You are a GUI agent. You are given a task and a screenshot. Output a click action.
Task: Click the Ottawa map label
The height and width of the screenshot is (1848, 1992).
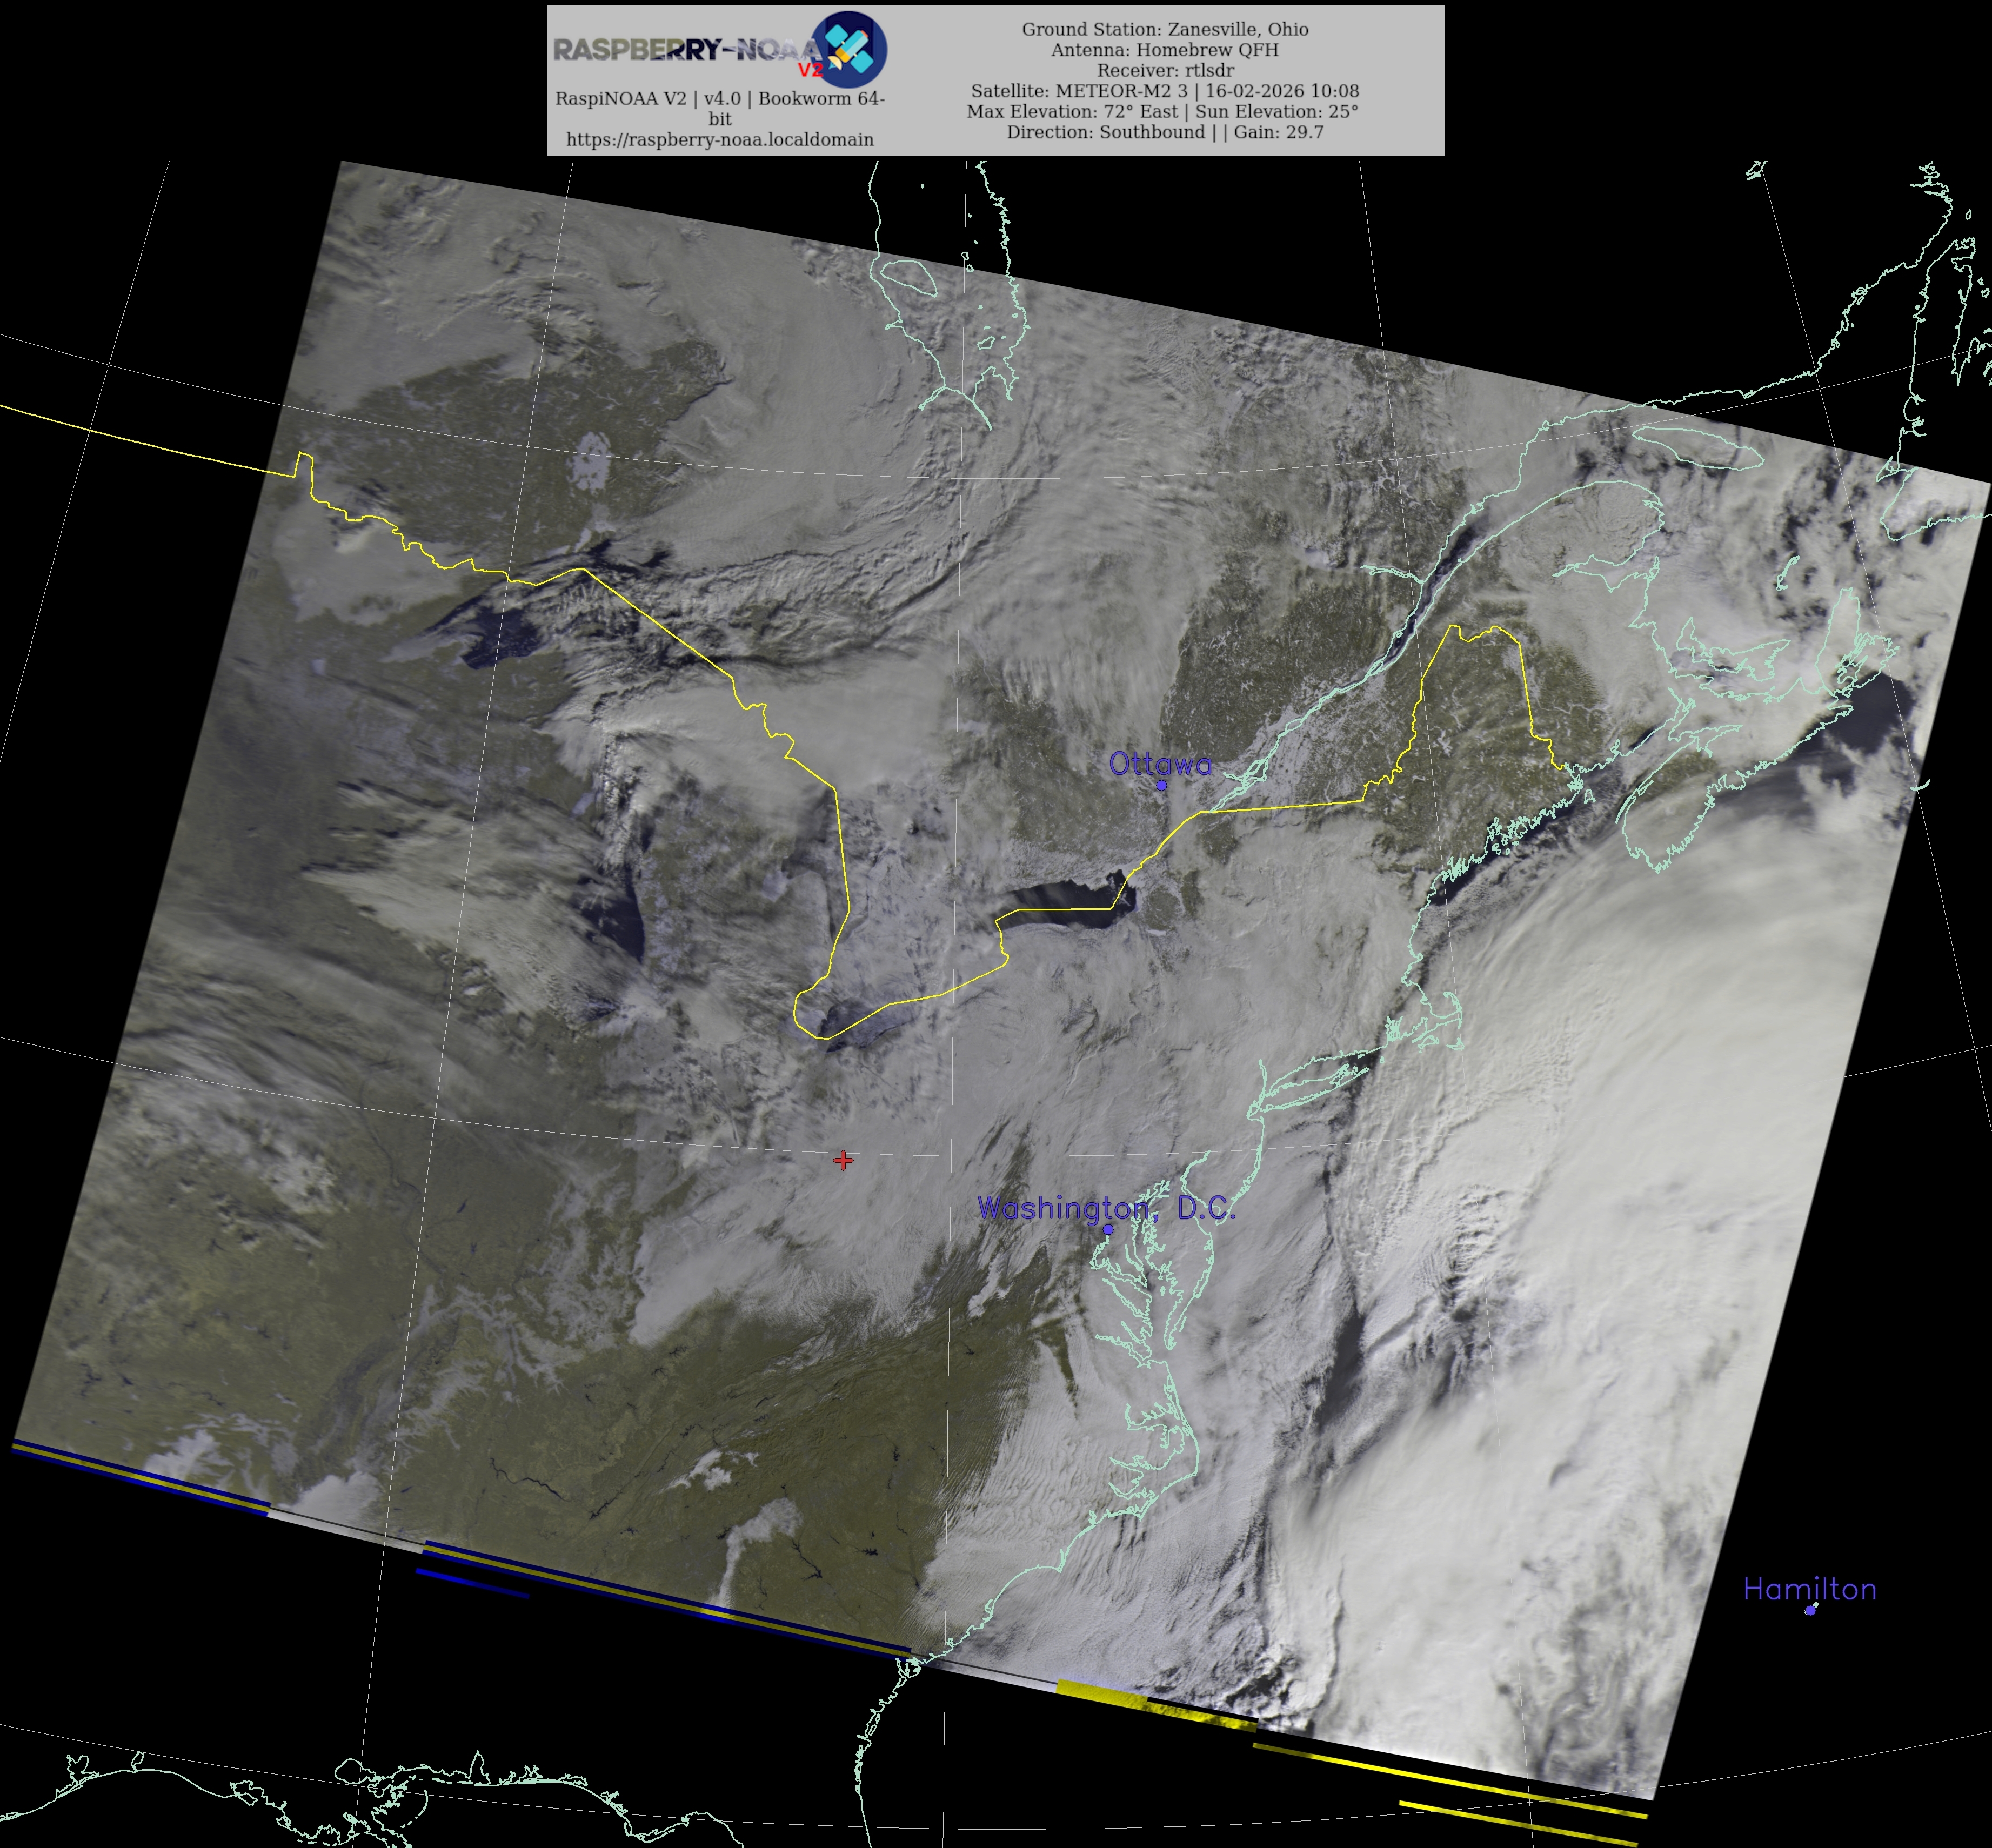[x=1160, y=764]
